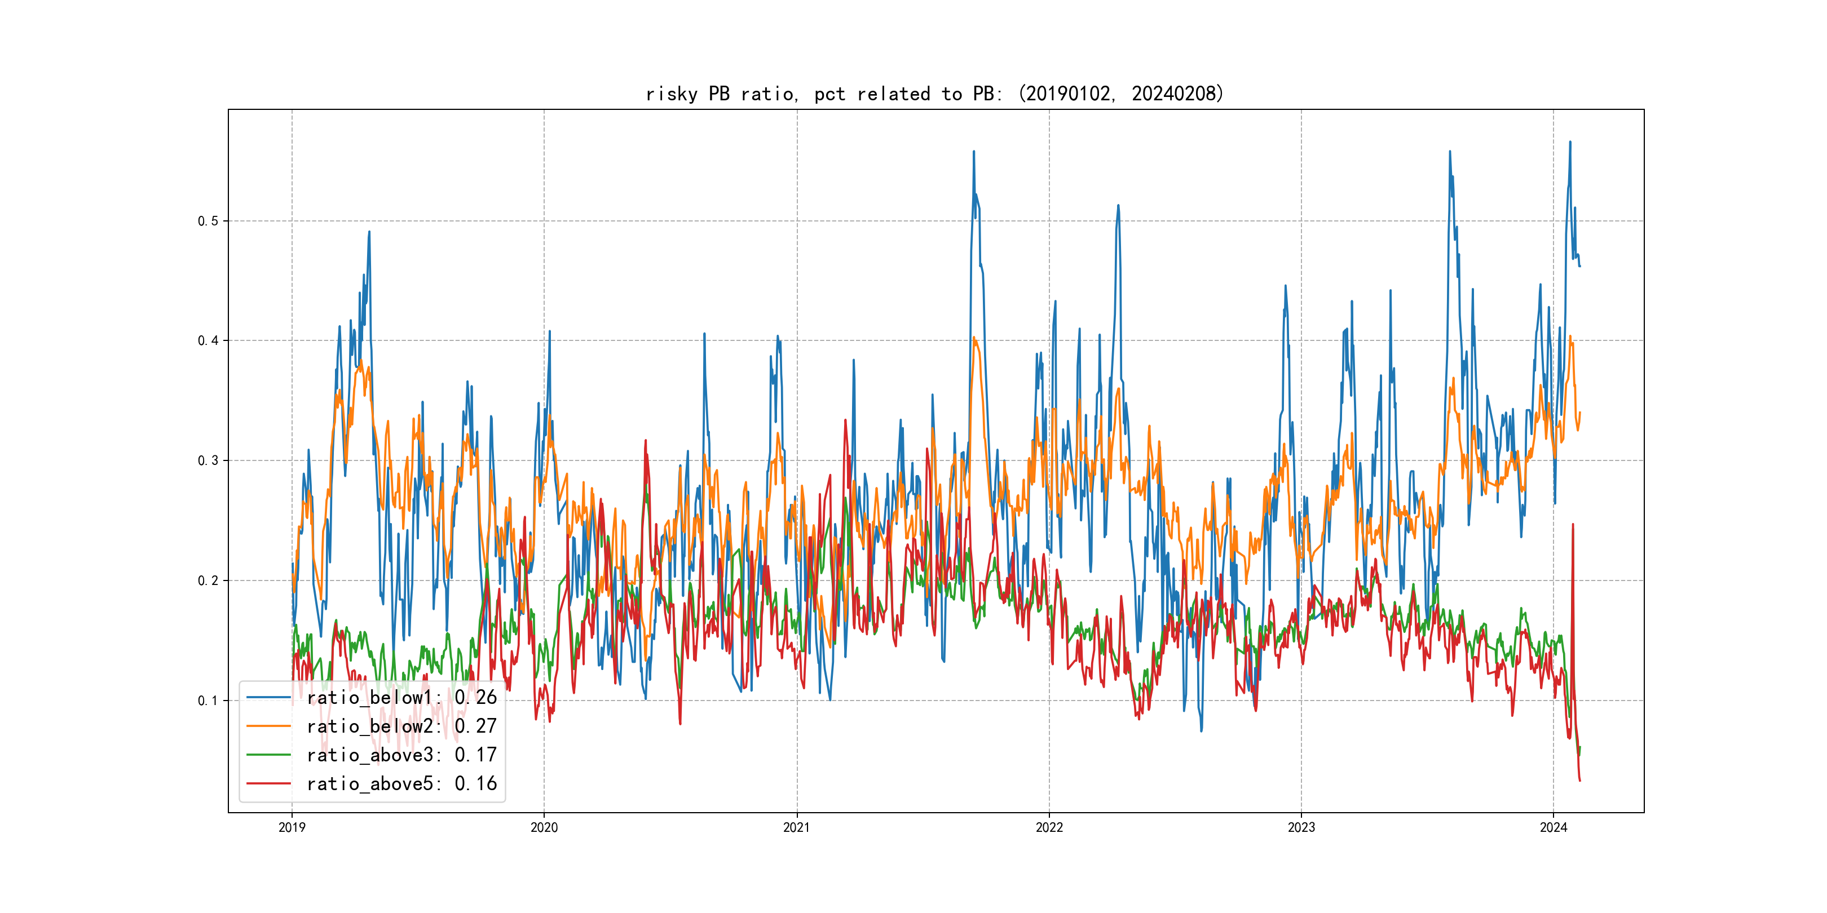Click the 0.1 y-axis tick label
Image resolution: width=1827 pixels, height=913 pixels.
pyautogui.click(x=208, y=701)
